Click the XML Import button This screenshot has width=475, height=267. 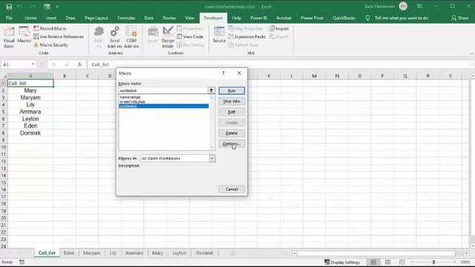279,28
